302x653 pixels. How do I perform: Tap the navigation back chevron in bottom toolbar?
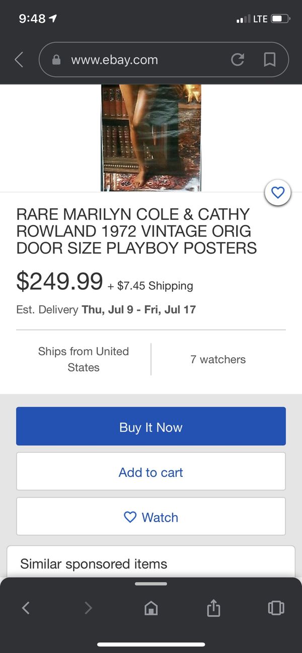26,608
